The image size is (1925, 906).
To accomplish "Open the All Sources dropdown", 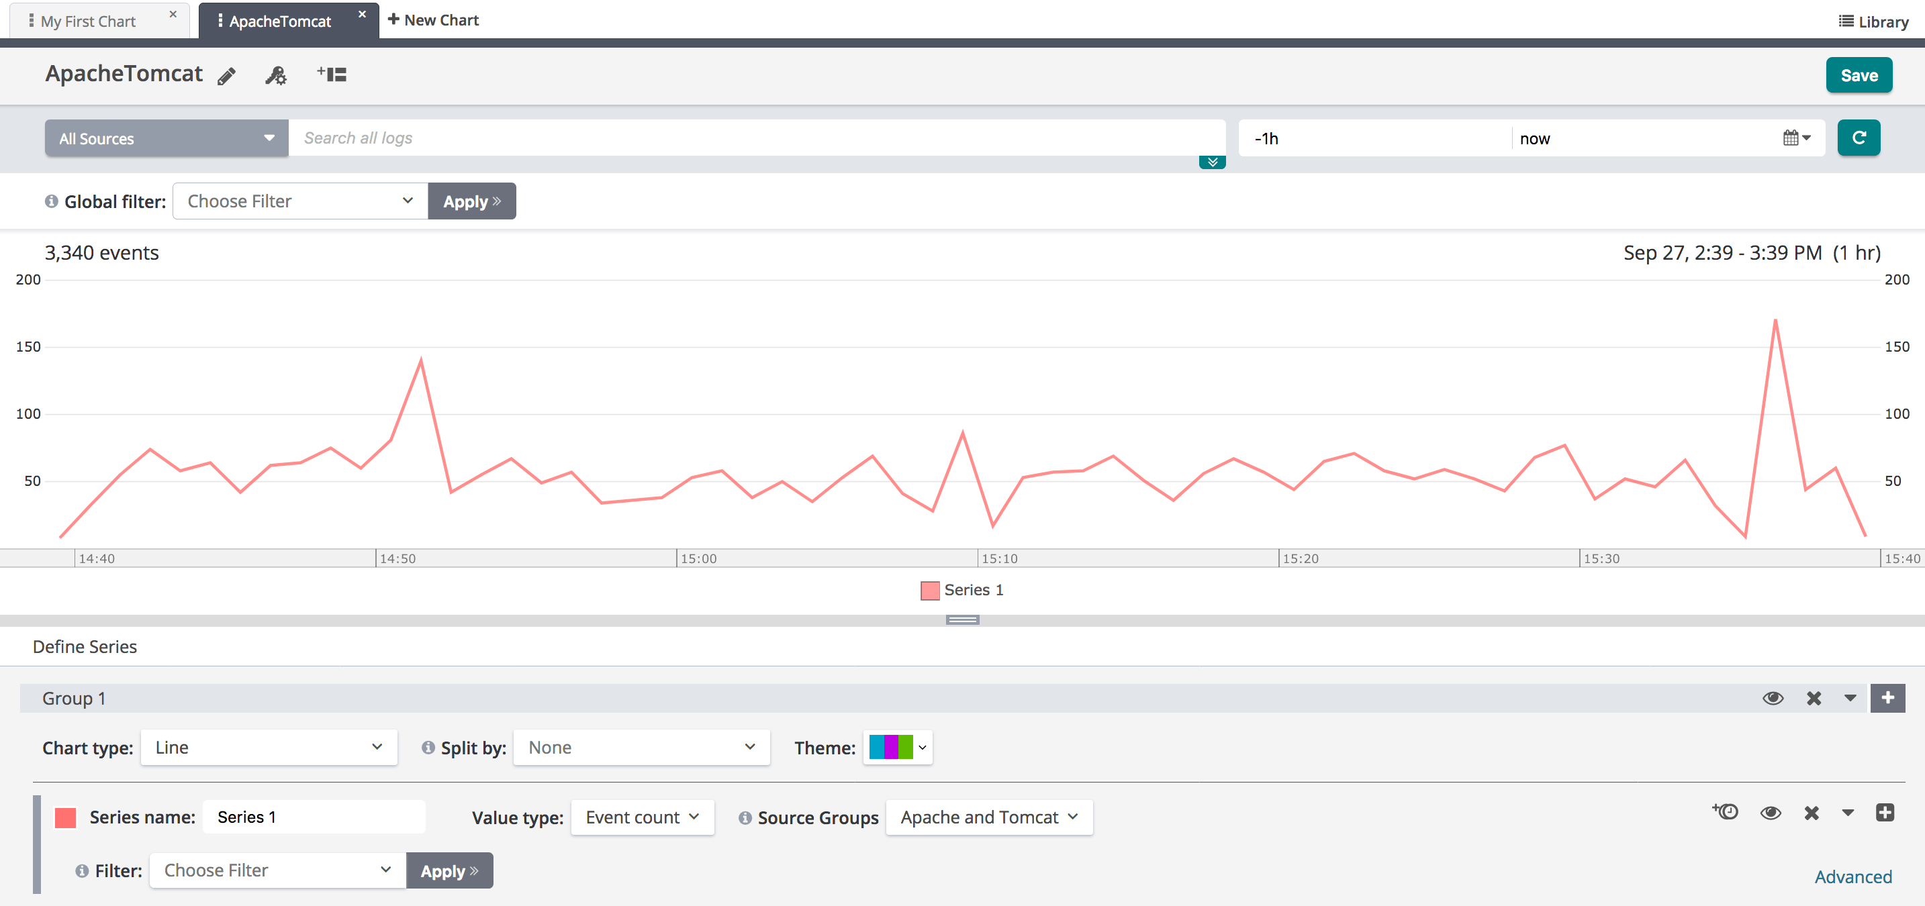I will point(166,139).
